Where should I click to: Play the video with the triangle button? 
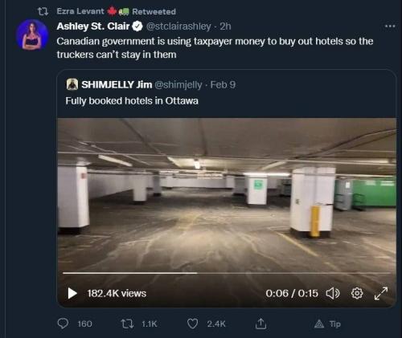[x=72, y=293]
